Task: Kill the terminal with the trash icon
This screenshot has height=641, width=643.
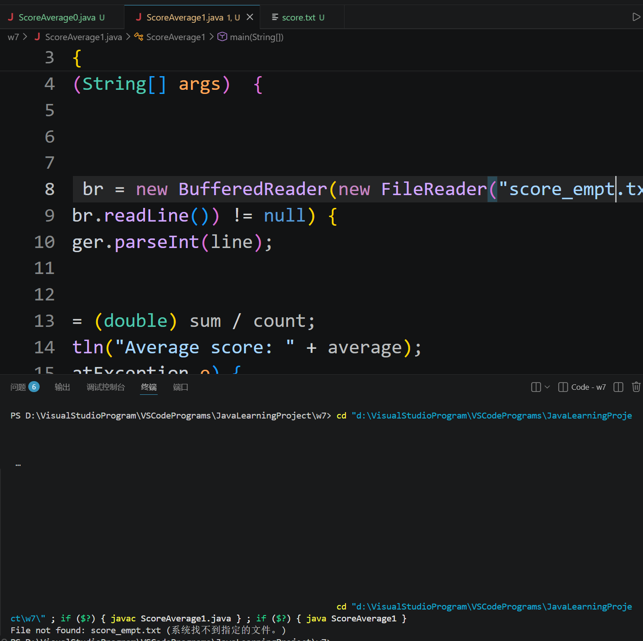Action: click(x=636, y=387)
